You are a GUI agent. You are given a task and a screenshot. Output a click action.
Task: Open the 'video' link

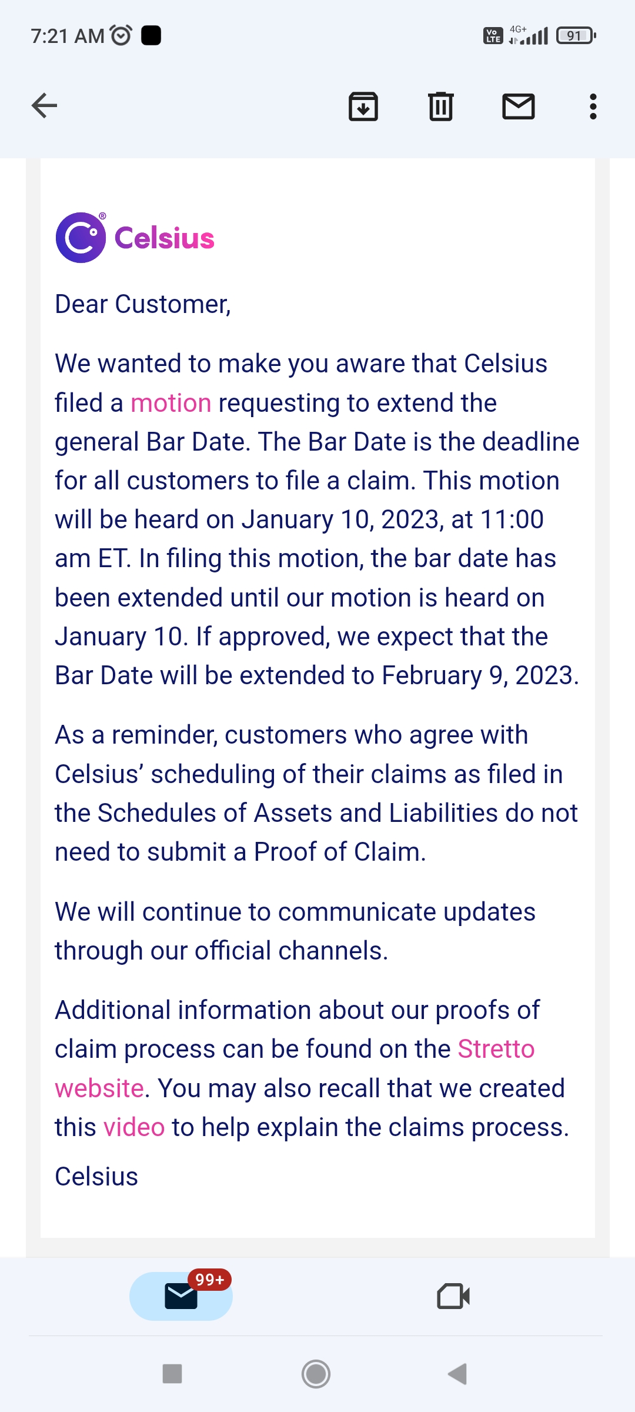[x=134, y=1127]
